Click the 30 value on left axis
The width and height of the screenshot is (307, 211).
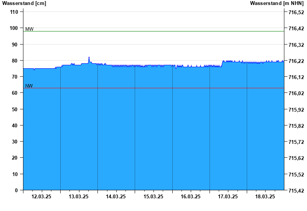pos(15,142)
